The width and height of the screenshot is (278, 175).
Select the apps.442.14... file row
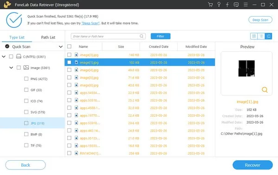click(x=140, y=131)
